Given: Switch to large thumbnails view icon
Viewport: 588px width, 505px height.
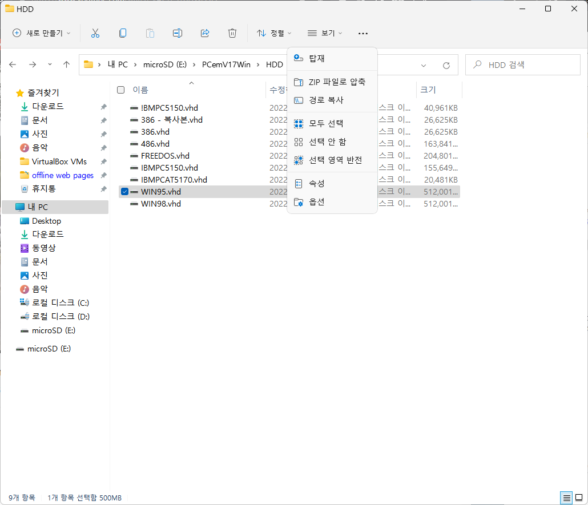Looking at the screenshot, I should click(x=579, y=498).
